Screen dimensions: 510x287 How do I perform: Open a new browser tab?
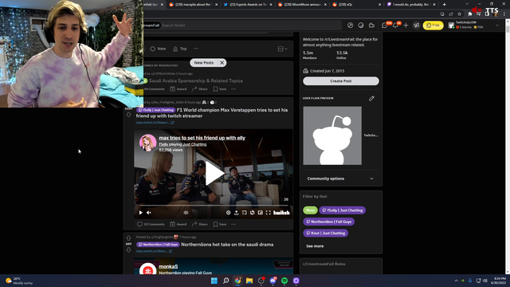[445, 5]
